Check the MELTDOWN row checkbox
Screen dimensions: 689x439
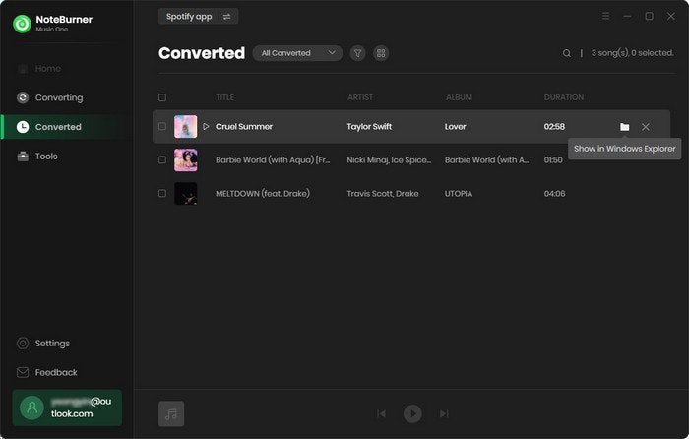[x=162, y=193]
